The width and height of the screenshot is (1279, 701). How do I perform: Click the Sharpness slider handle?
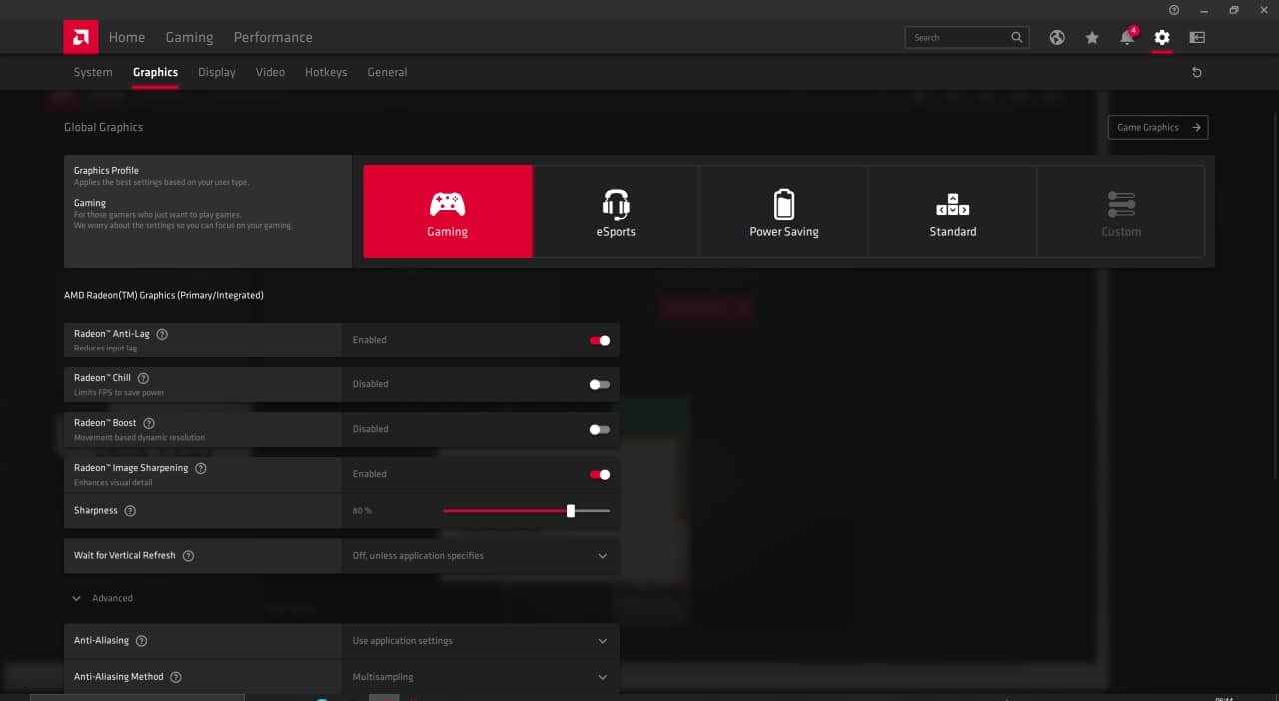click(571, 511)
